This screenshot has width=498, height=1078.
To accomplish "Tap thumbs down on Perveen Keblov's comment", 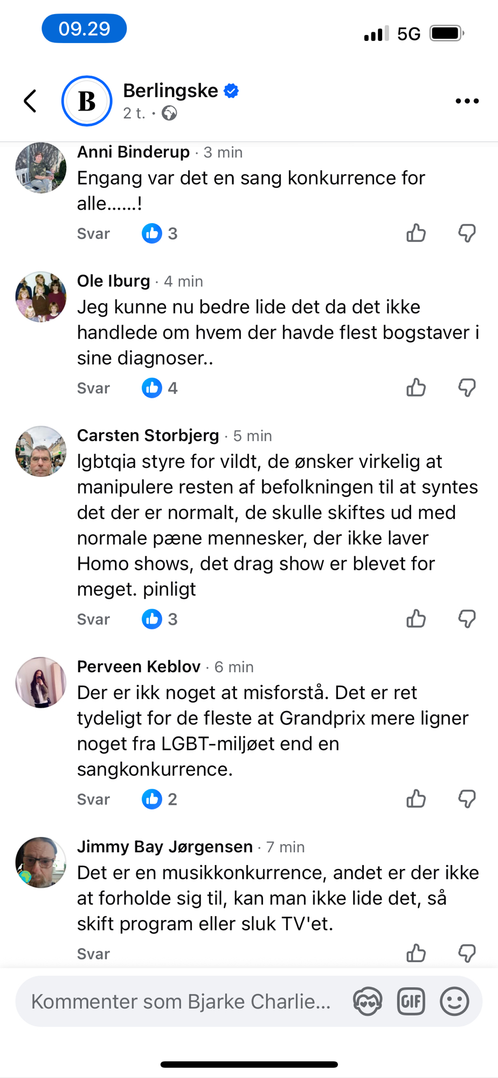I will coord(467,799).
